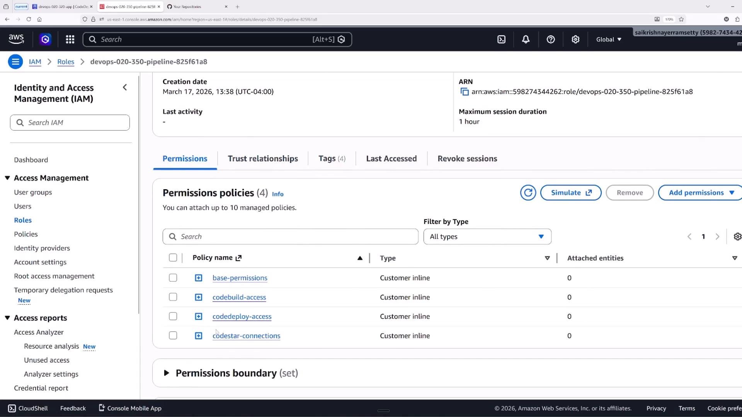Expand the codebuild-access policy row
Image resolution: width=742 pixels, height=417 pixels.
(x=198, y=297)
